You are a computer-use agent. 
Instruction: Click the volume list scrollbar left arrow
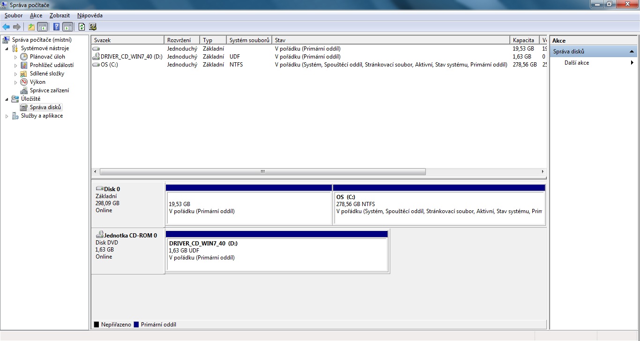tap(95, 171)
